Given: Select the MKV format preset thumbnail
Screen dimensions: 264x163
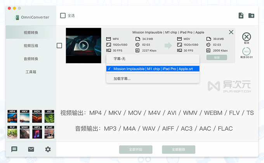Looking at the screenshot, I should pyautogui.click(x=24, y=116).
